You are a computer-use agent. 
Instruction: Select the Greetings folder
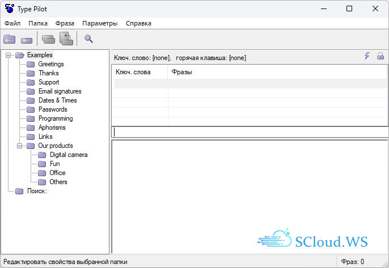point(50,64)
